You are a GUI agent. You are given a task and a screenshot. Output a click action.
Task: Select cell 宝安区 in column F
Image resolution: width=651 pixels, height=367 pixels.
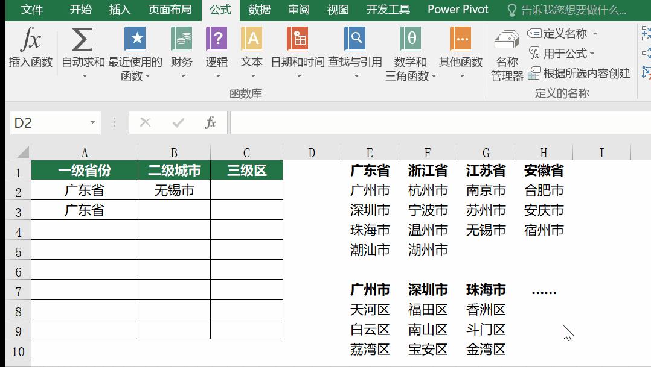pyautogui.click(x=428, y=349)
